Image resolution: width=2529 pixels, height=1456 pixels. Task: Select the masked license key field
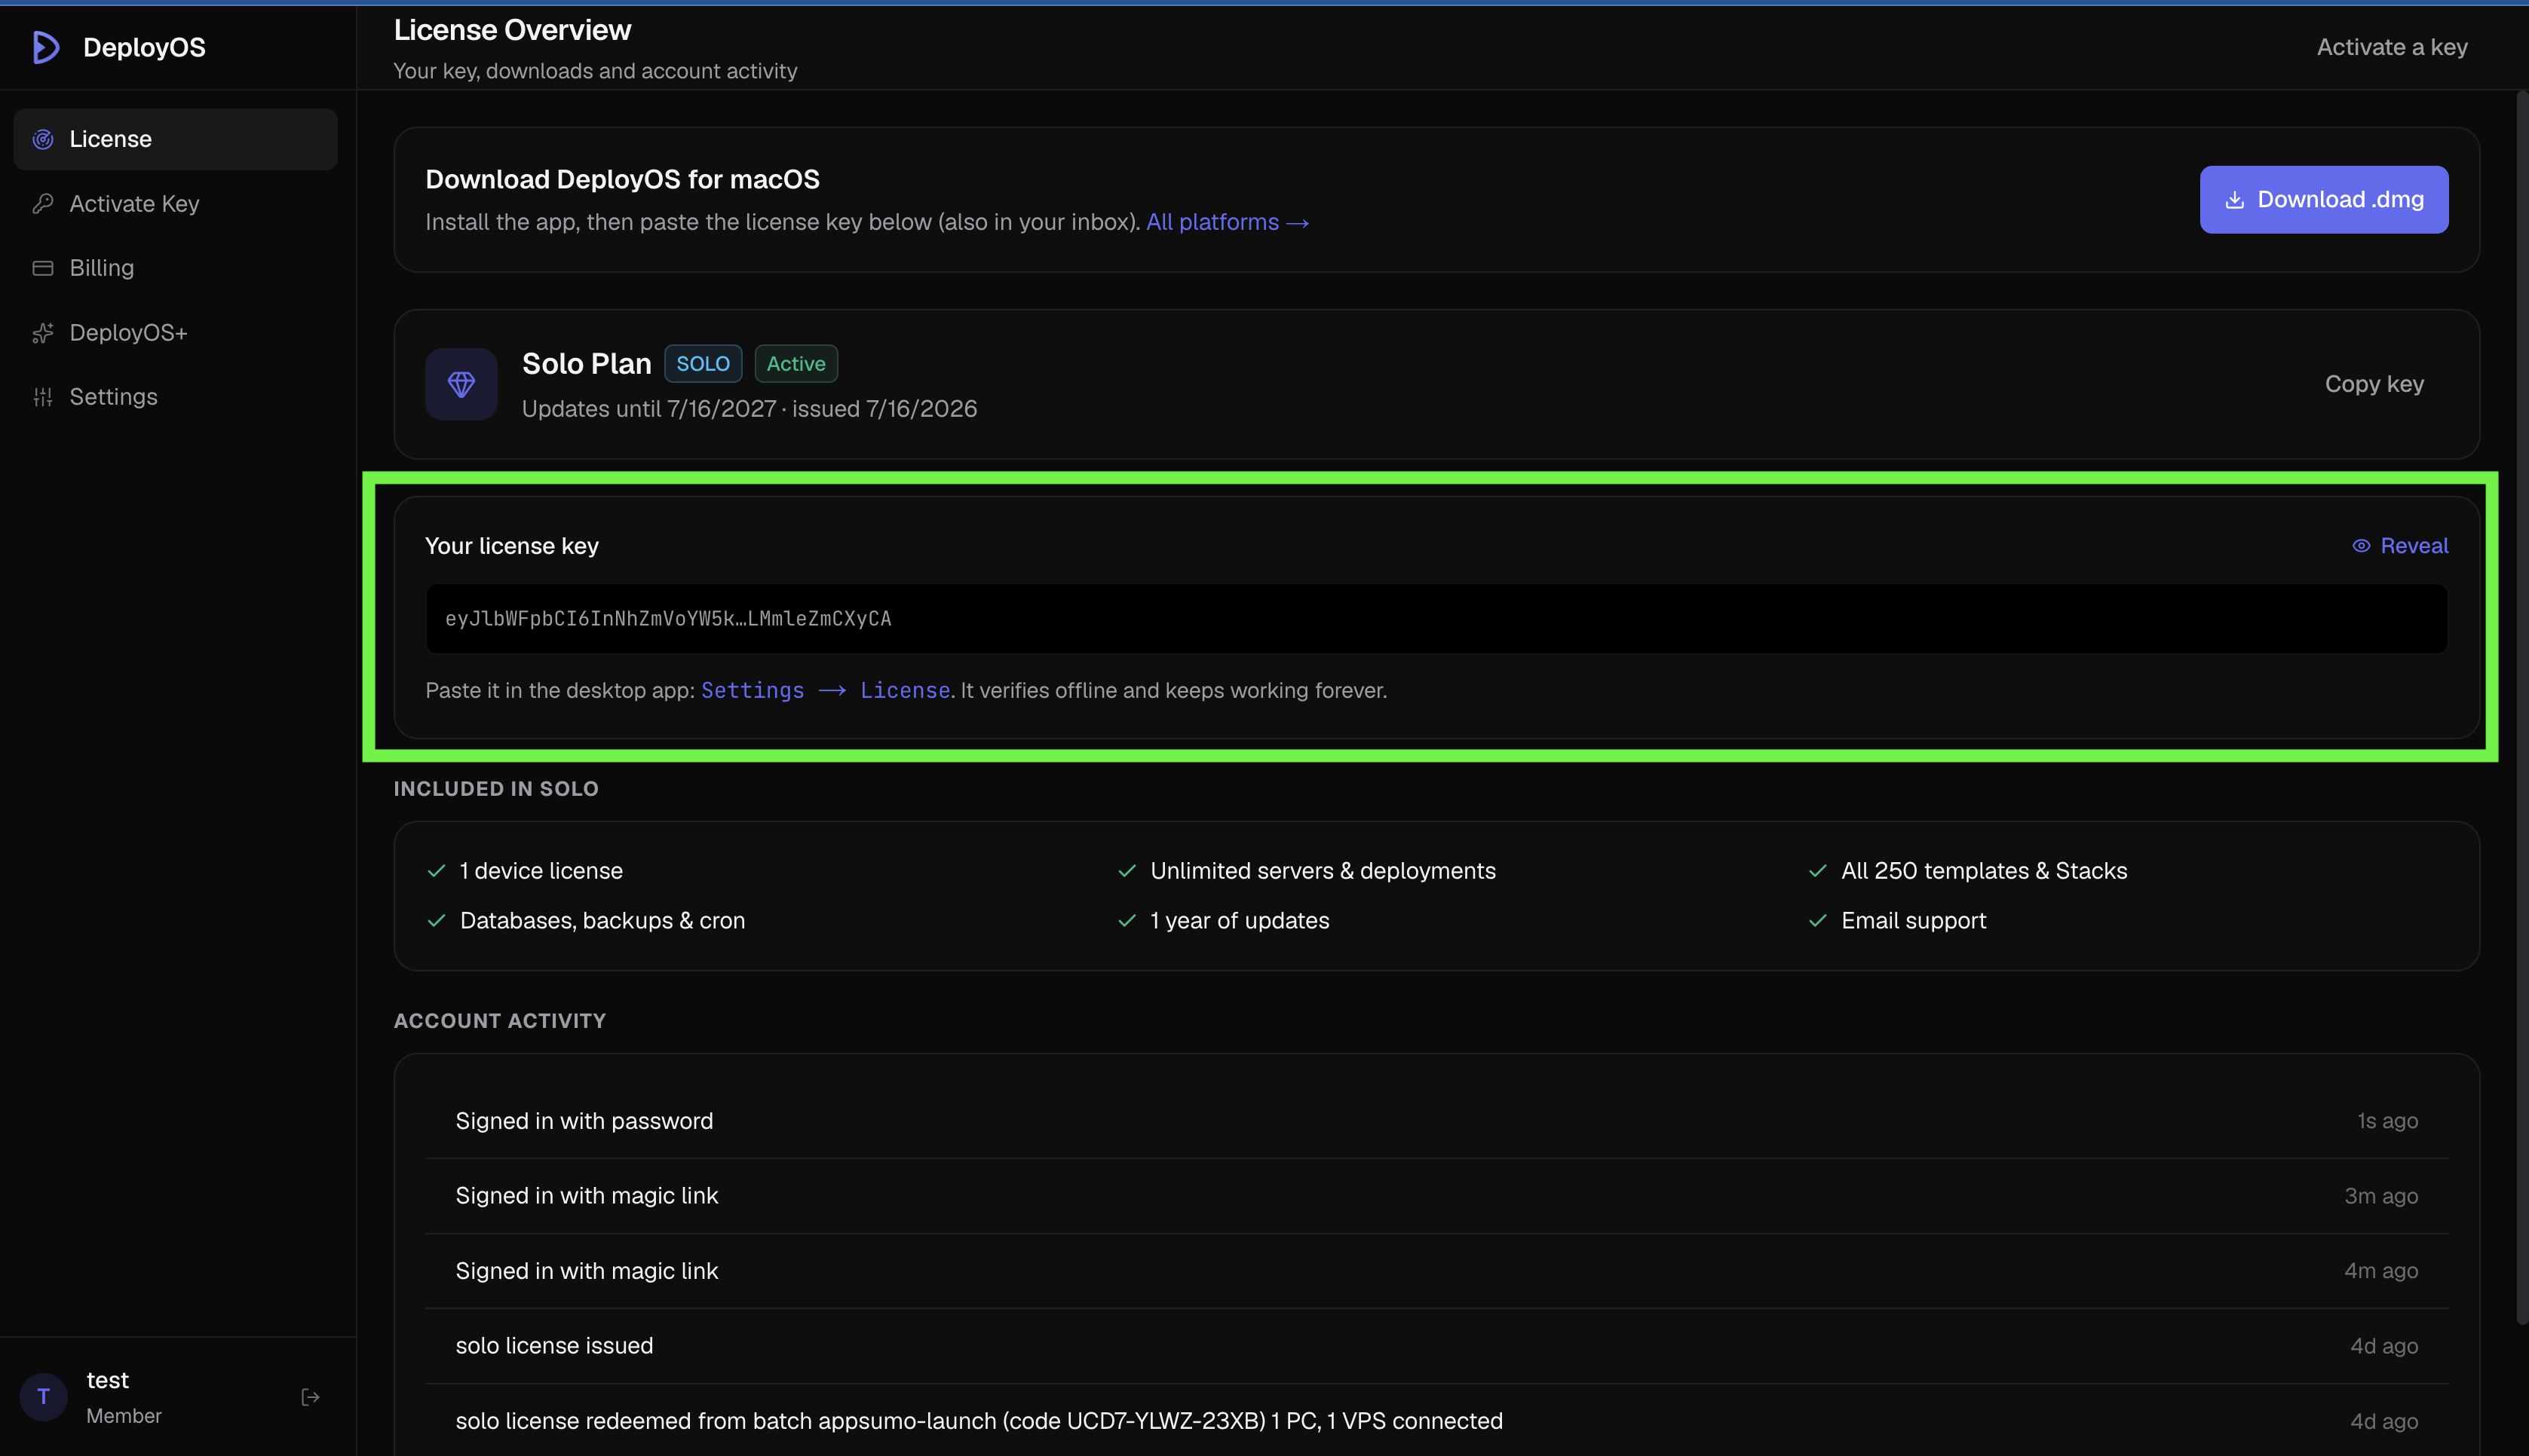tap(1436, 619)
